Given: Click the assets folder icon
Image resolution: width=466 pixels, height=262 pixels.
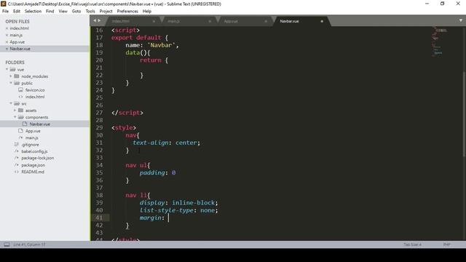Looking at the screenshot, I should [21, 110].
